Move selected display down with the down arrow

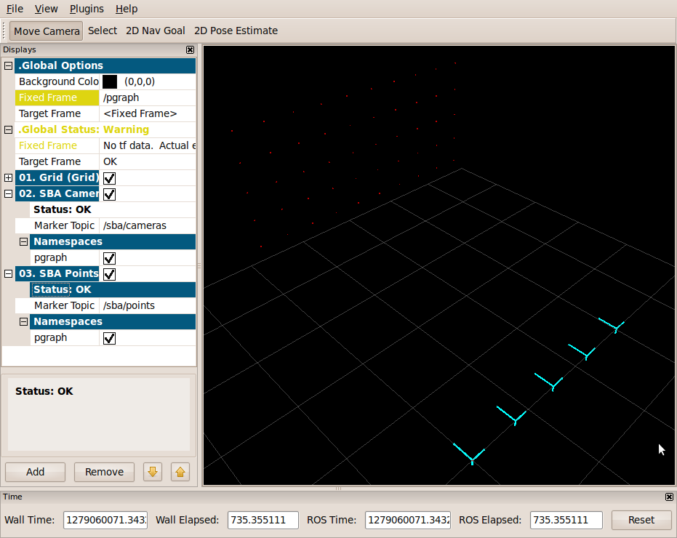pyautogui.click(x=153, y=472)
